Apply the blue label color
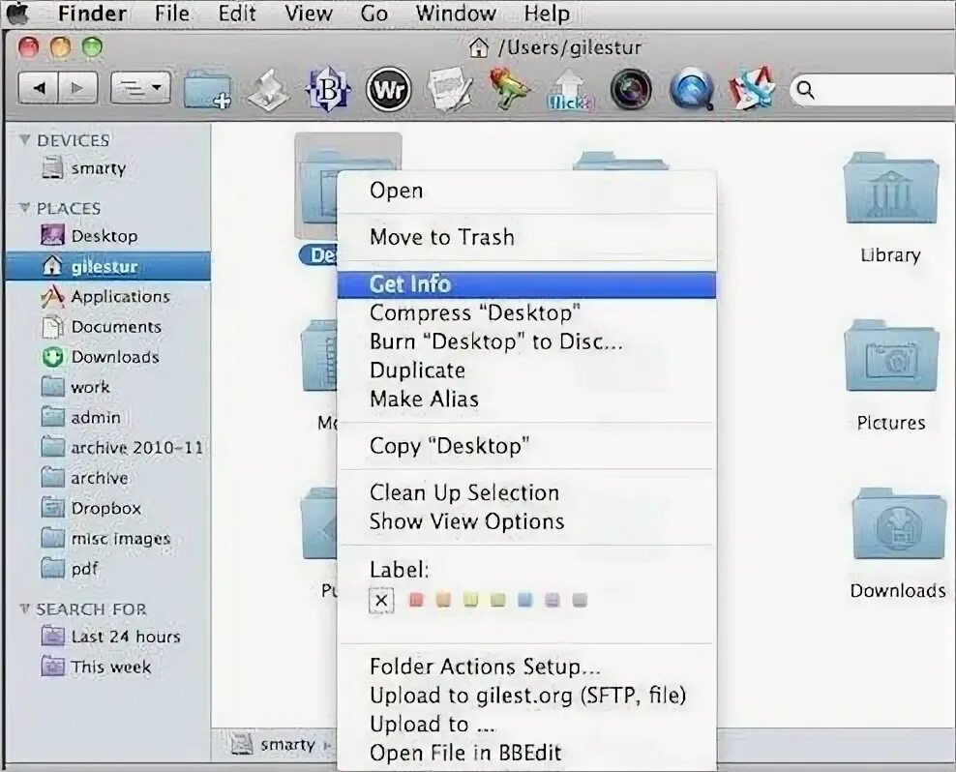Viewport: 956px width, 772px height. click(525, 600)
